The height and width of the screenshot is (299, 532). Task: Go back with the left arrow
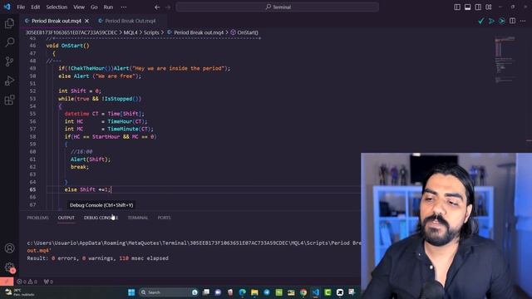coord(157,7)
